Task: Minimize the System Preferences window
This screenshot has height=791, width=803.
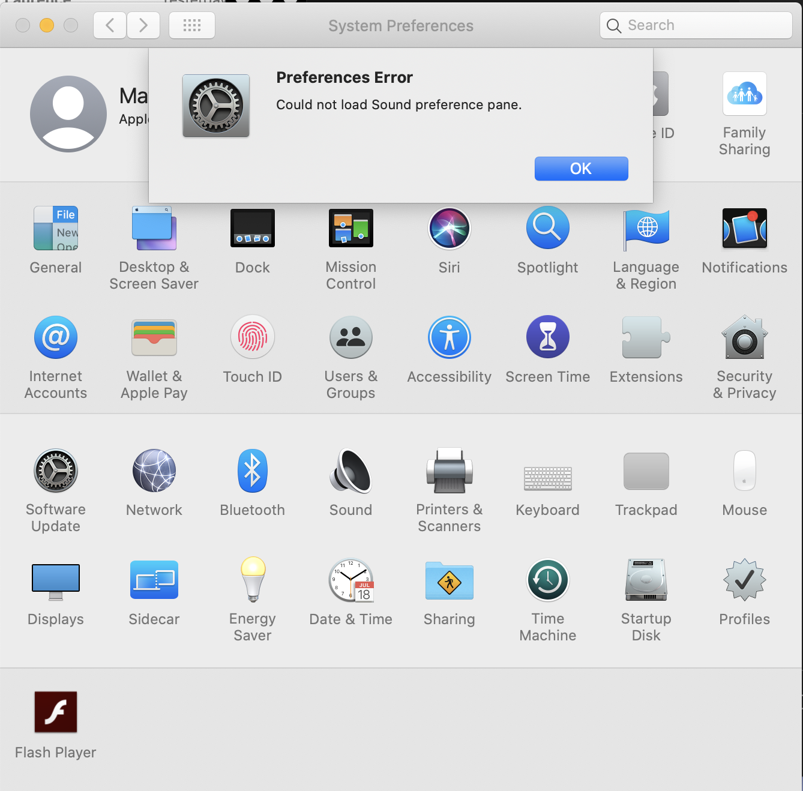Action: tap(47, 25)
